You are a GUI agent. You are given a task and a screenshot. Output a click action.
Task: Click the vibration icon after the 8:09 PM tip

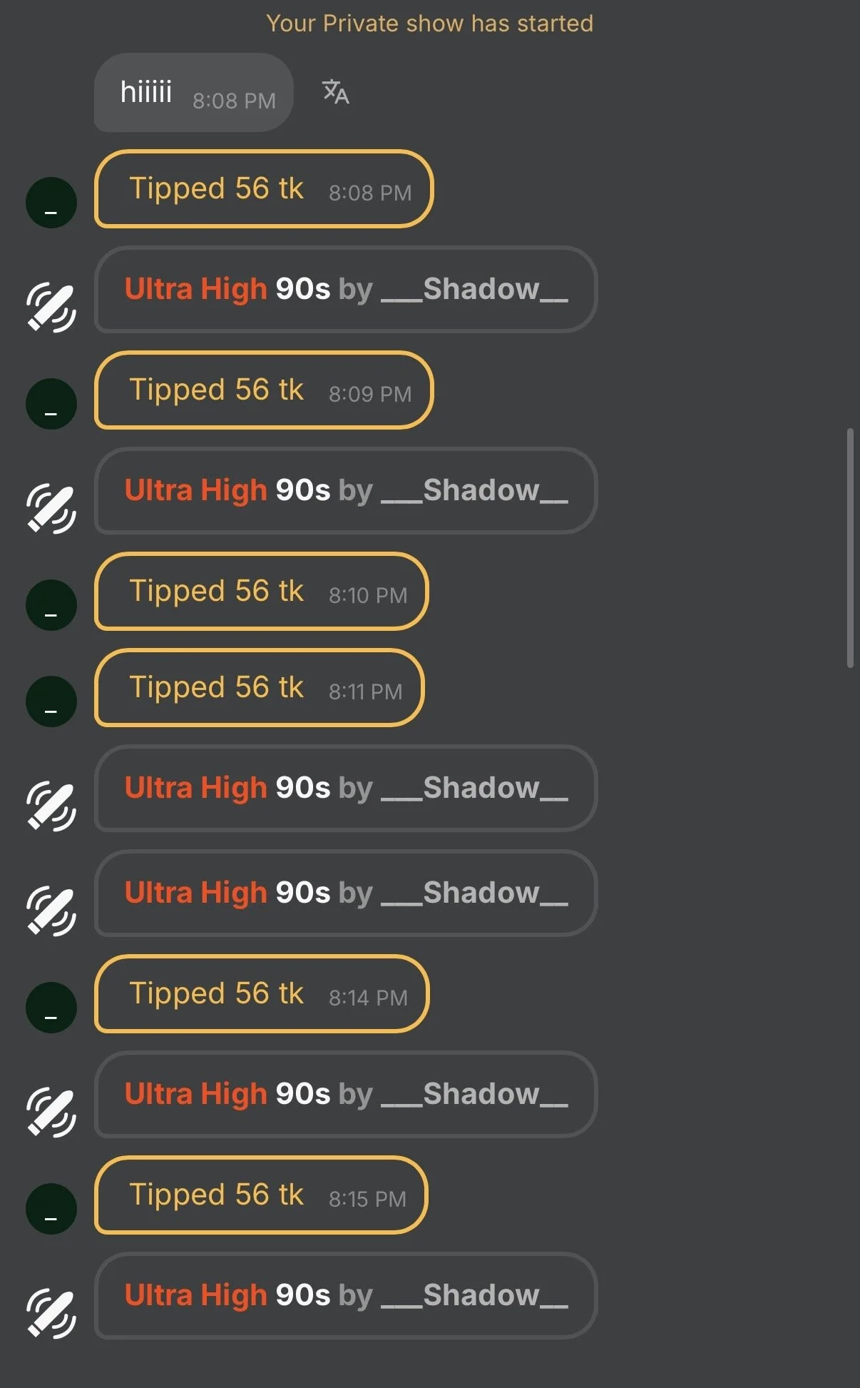51,509
